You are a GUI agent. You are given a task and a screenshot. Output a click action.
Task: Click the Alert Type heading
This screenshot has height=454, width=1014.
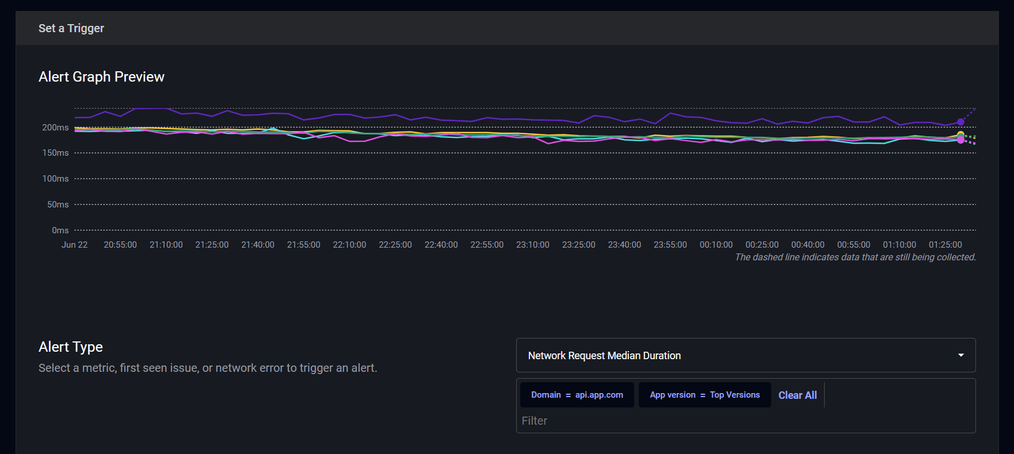pos(71,347)
